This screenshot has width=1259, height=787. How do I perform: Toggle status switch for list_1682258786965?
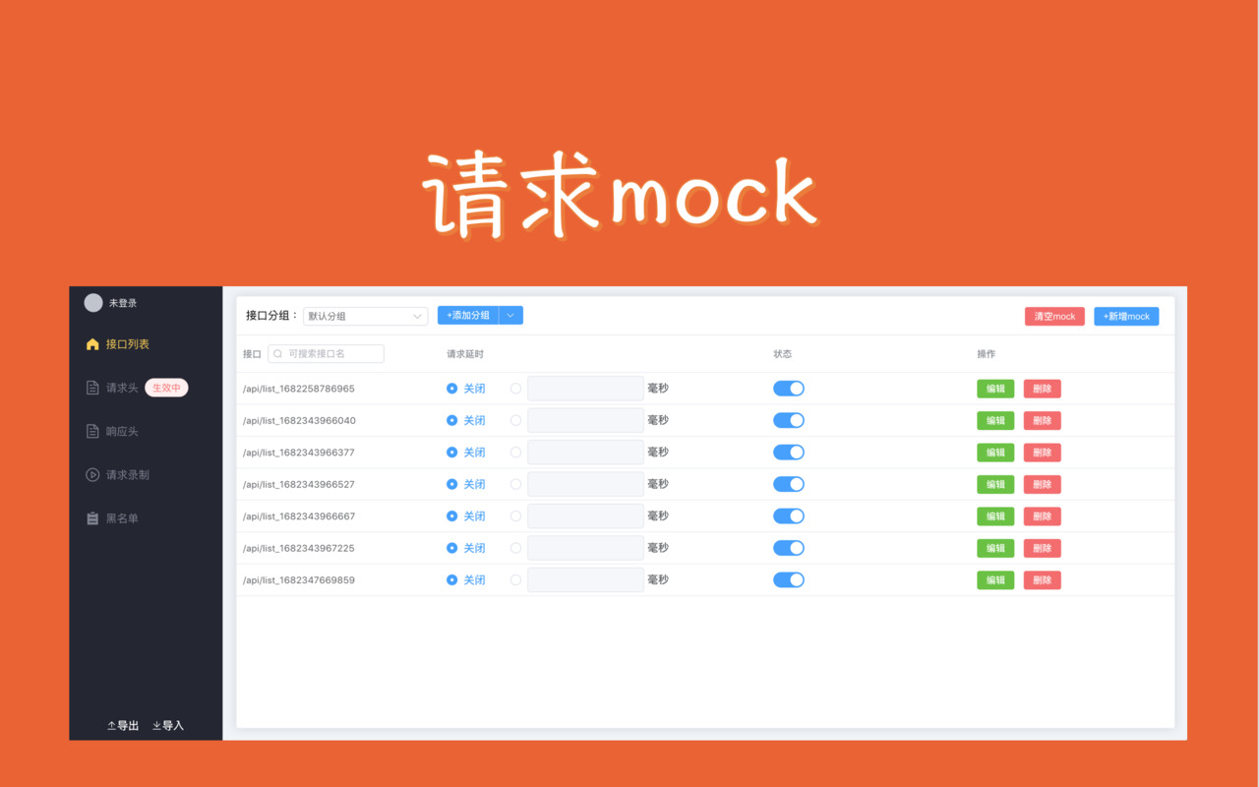[x=789, y=389]
